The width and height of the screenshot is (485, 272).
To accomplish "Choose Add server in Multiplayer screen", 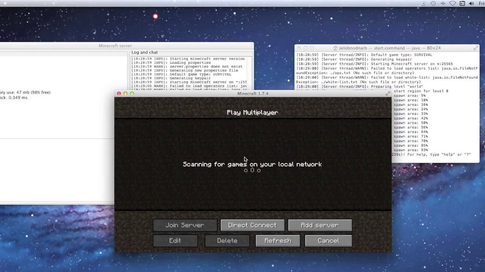I will [x=320, y=225].
